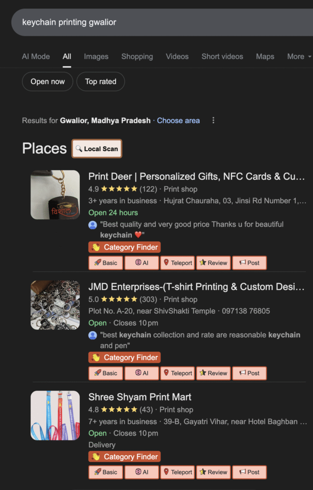Expand the More search tabs dropdown
313x490 pixels.
pyautogui.click(x=299, y=56)
